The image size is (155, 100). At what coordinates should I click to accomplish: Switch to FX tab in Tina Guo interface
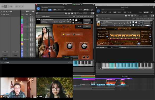[87, 27]
